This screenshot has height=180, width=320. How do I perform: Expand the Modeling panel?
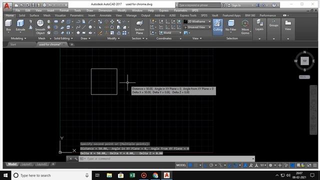[18, 38]
